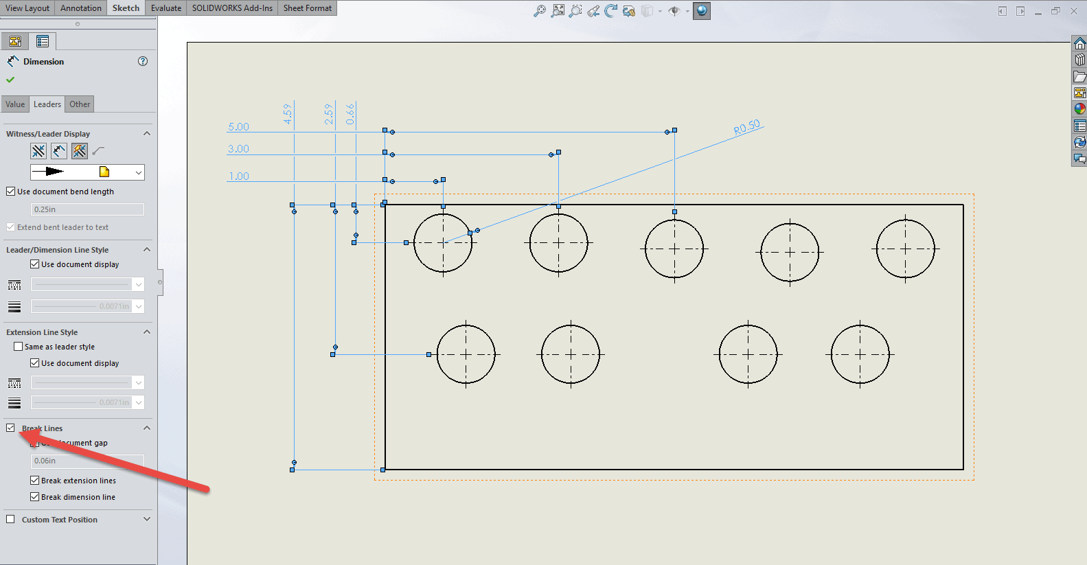
Task: Switch to the Sketch tab
Action: pos(126,8)
